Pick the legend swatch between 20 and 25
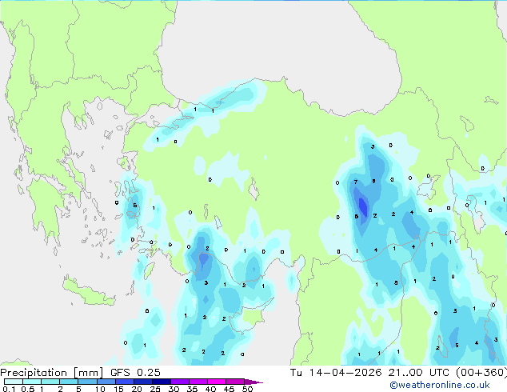This screenshot has width=507, height=392. click(143, 382)
